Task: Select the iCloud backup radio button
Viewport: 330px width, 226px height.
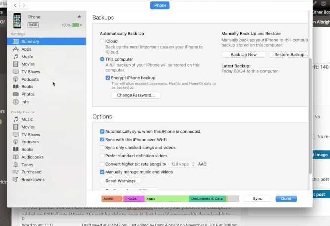Action: 102,41
